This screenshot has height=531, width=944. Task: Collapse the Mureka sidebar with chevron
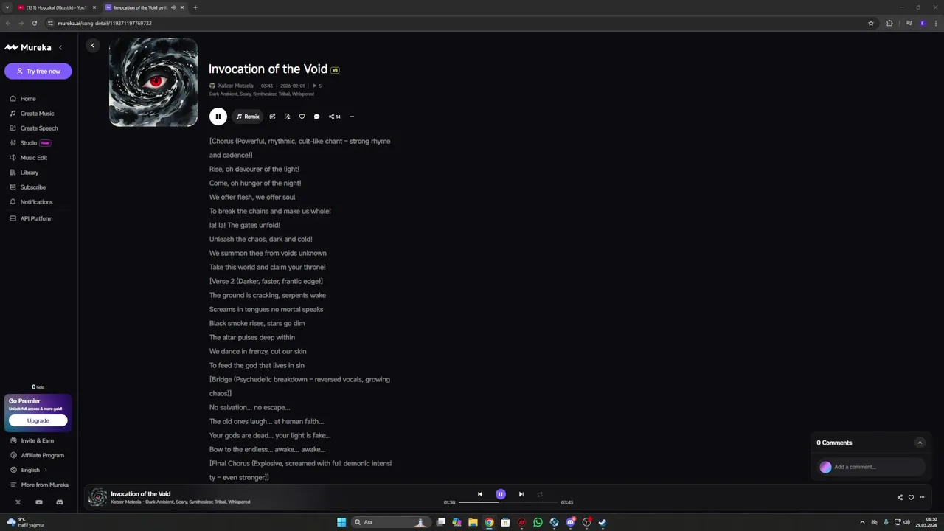60,47
